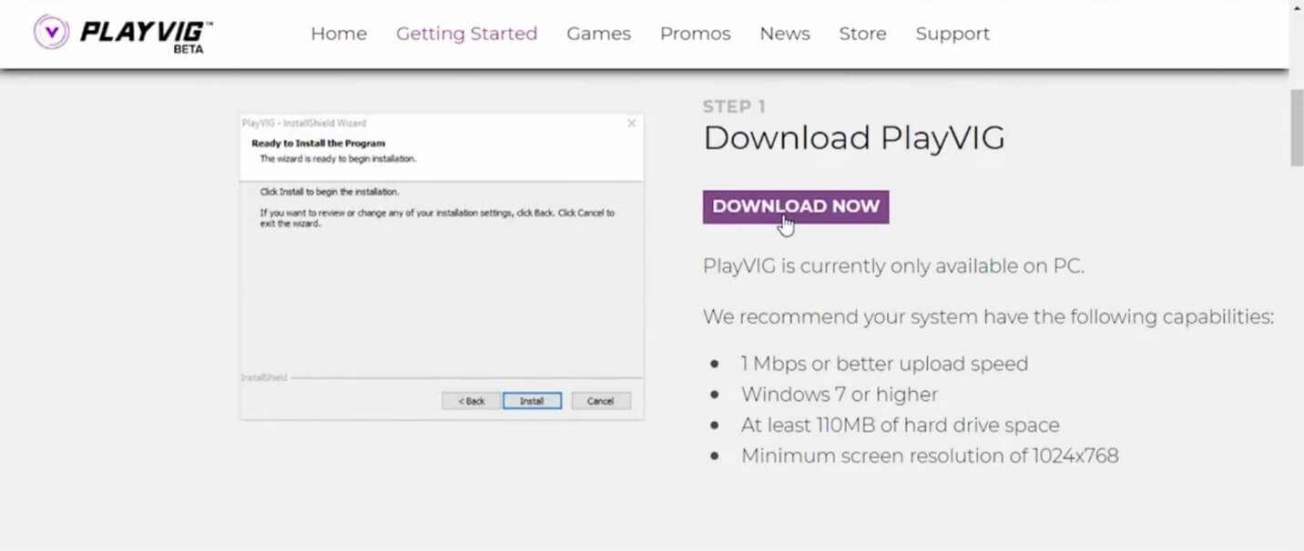Click the PLAYVIG BETA wordmark

tap(147, 35)
